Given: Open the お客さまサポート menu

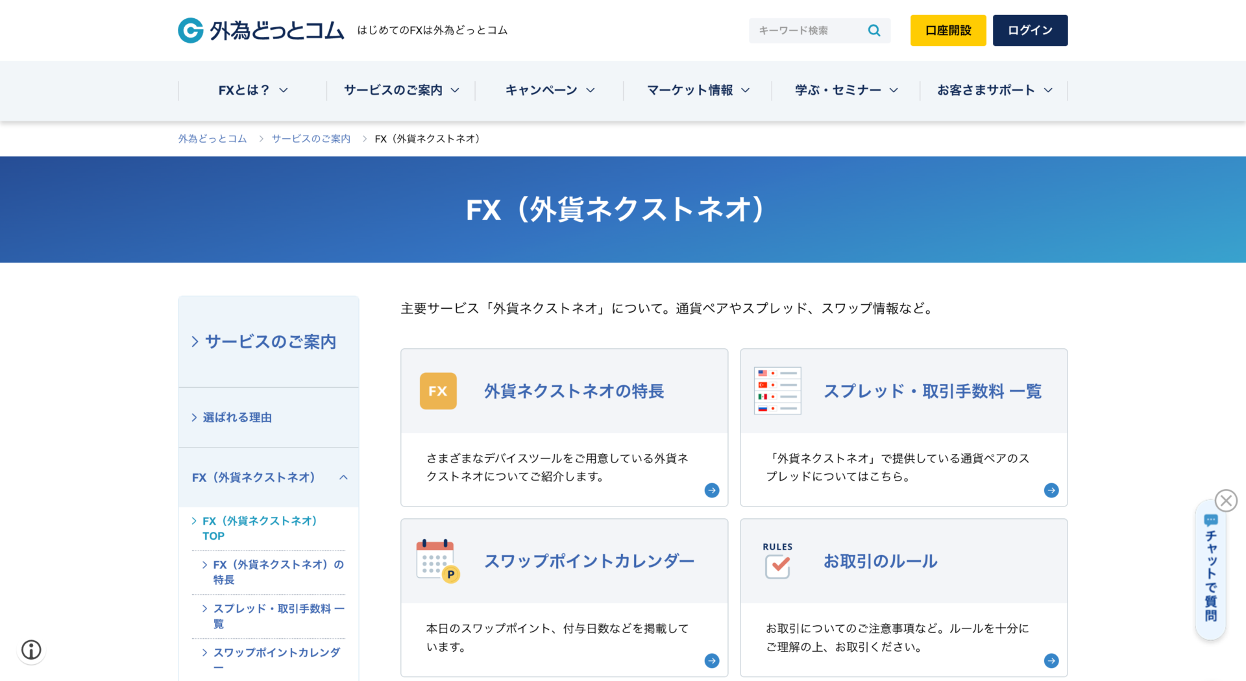Looking at the screenshot, I should (x=994, y=90).
